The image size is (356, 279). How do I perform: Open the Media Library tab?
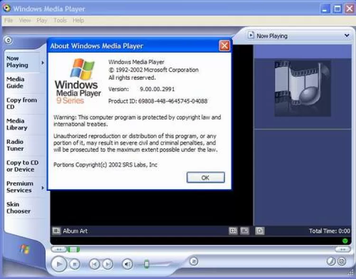[x=16, y=124]
